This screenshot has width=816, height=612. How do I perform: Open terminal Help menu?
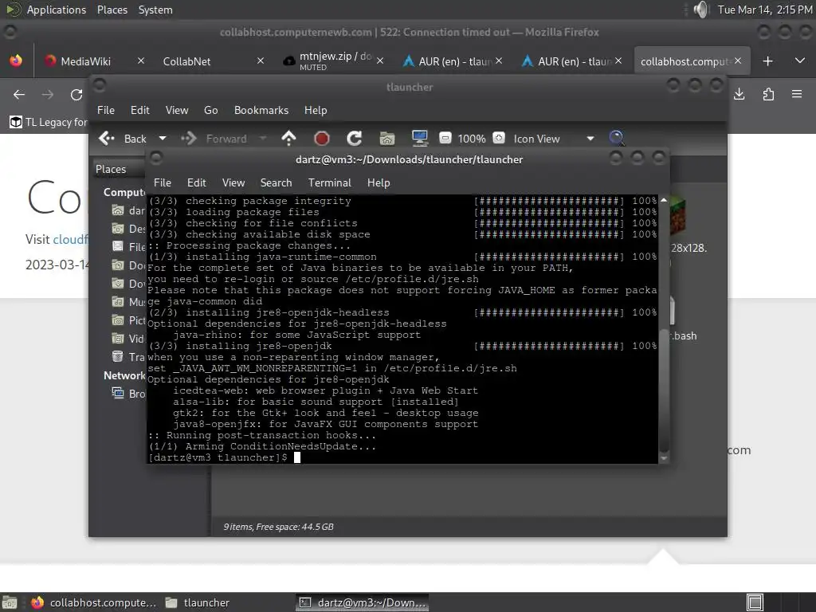click(x=379, y=182)
